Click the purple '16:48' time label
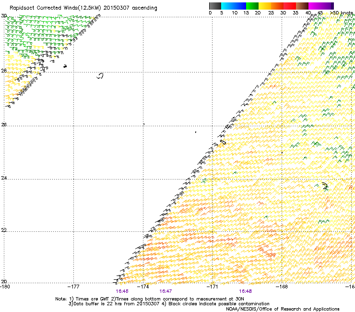The width and height of the screenshot is (355, 312). [x=246, y=291]
